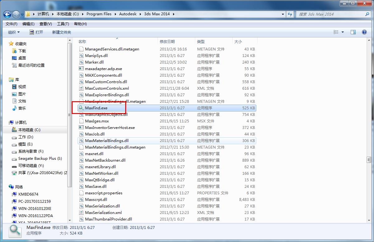This screenshot has height=242, width=374.
Task: Open the 帮助(H) menu
Action: point(80,24)
